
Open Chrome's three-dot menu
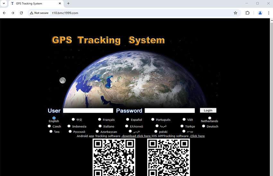(269, 13)
